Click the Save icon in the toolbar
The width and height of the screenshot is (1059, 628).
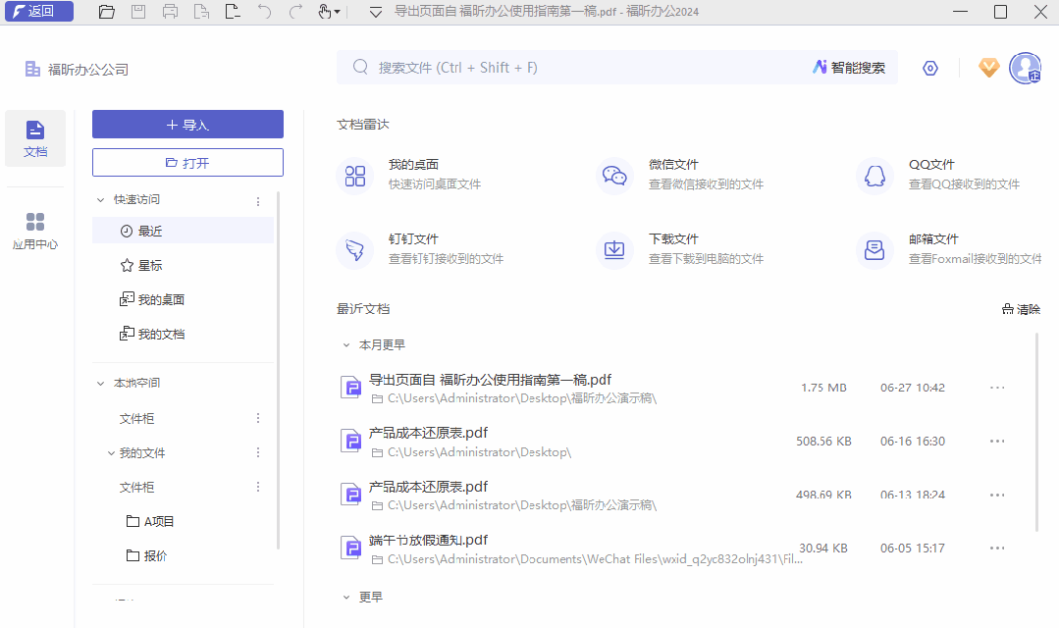coord(137,11)
